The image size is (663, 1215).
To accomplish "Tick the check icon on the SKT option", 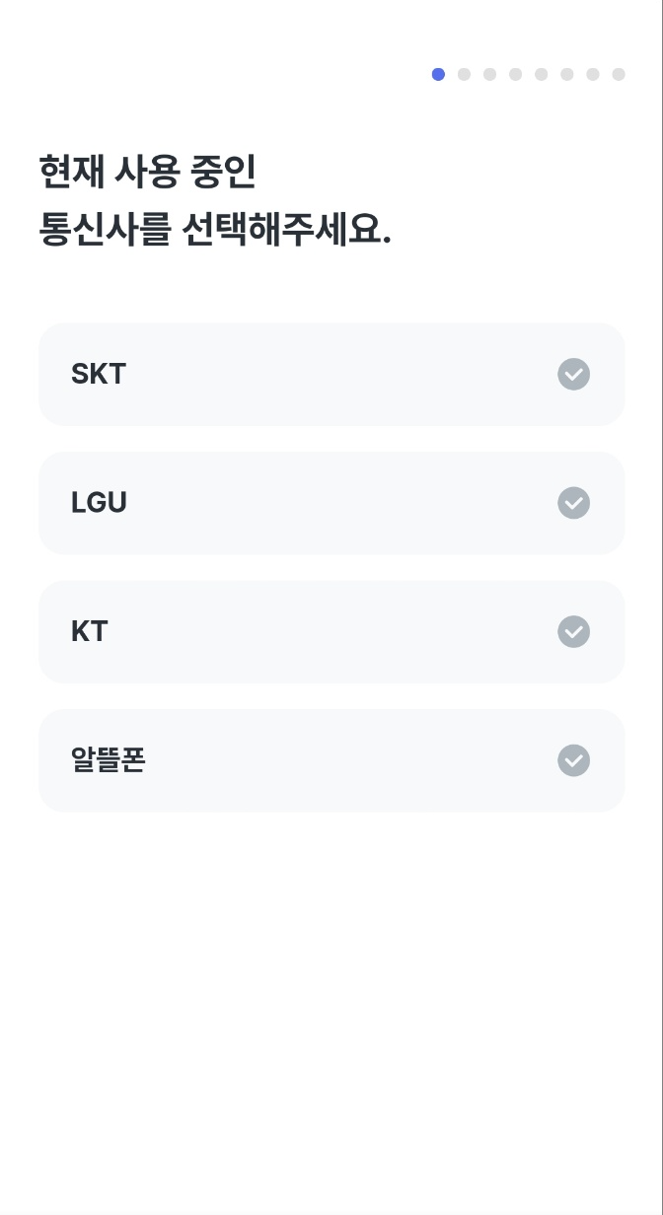I will (x=573, y=375).
